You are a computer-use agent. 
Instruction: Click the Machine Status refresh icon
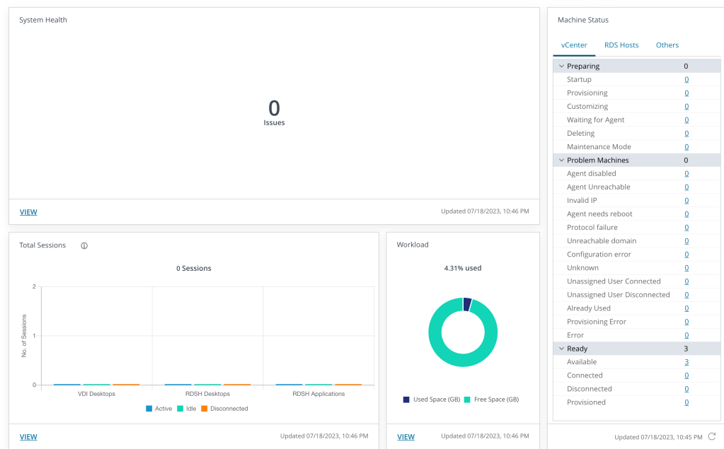[712, 436]
